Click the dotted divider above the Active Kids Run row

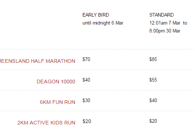click(97, 111)
